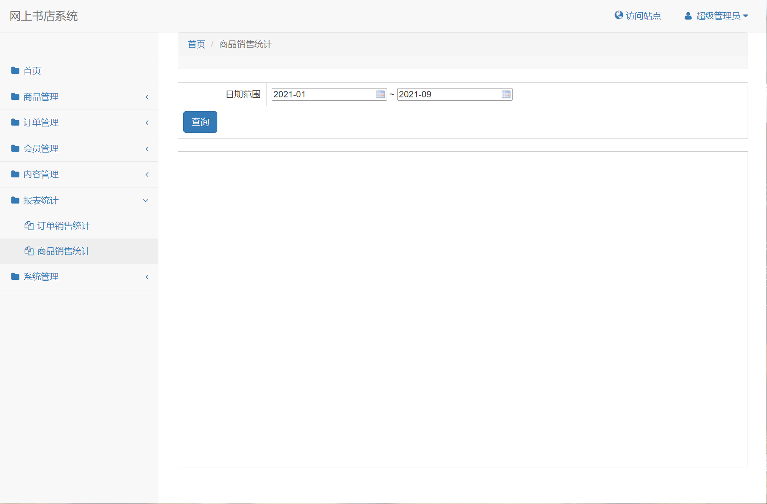The height and width of the screenshot is (504, 767).
Task: Click the folder icon next to 内容管理
Action: pyautogui.click(x=15, y=174)
